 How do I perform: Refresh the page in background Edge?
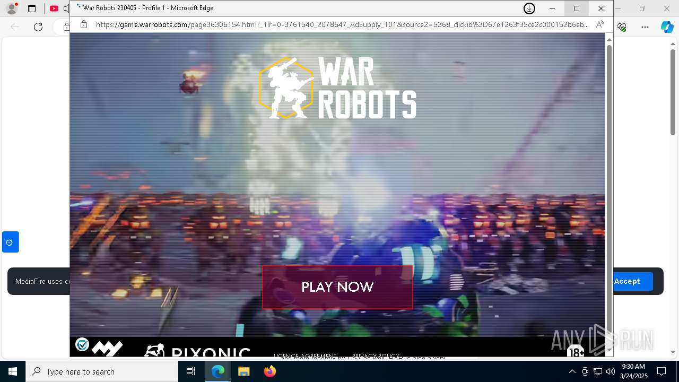pyautogui.click(x=38, y=27)
